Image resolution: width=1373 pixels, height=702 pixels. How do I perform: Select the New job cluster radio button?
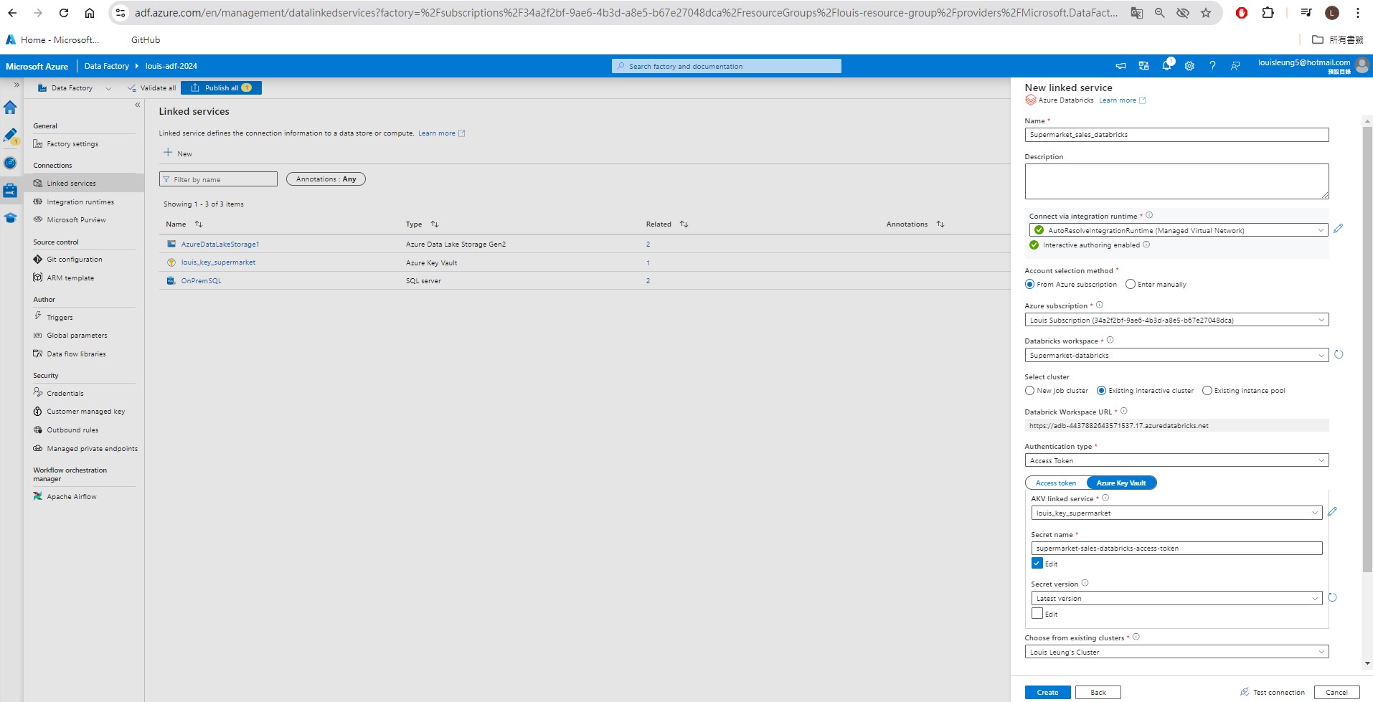1030,391
